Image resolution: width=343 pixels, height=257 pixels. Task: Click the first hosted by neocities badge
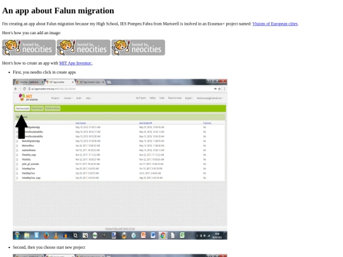[29, 48]
